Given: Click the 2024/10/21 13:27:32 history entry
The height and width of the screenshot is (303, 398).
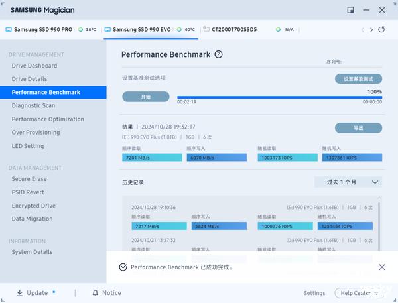Looking at the screenshot, I should (x=153, y=240).
